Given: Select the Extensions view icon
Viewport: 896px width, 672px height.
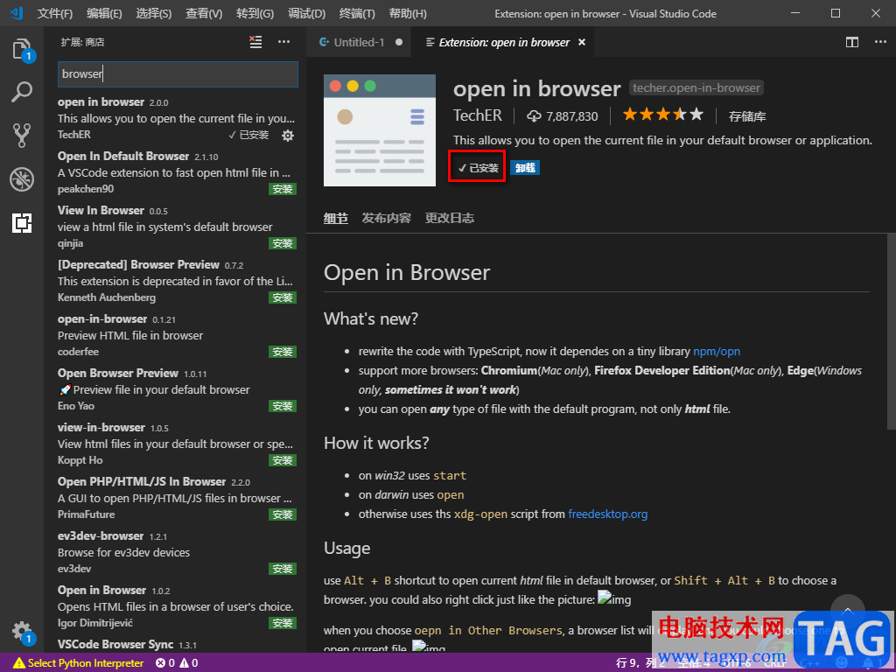Looking at the screenshot, I should point(22,223).
